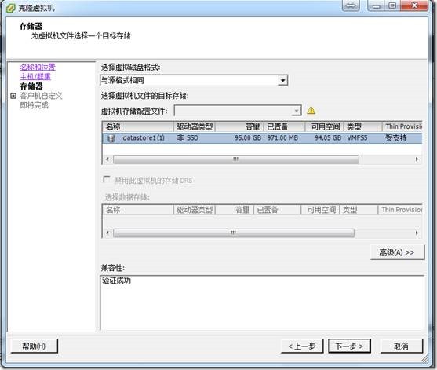Click lower table 容量 column header
437x370 pixels.
[235, 210]
